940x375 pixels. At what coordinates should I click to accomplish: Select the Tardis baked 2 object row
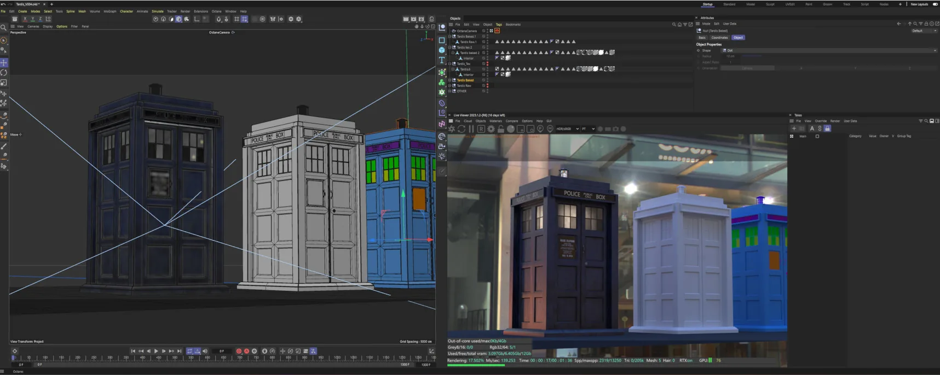point(469,53)
